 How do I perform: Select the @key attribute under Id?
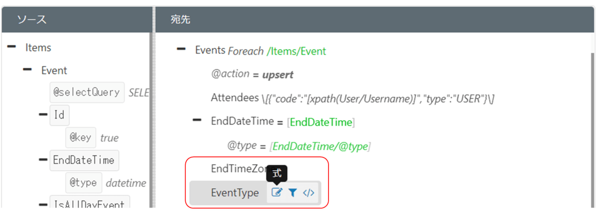click(x=80, y=137)
